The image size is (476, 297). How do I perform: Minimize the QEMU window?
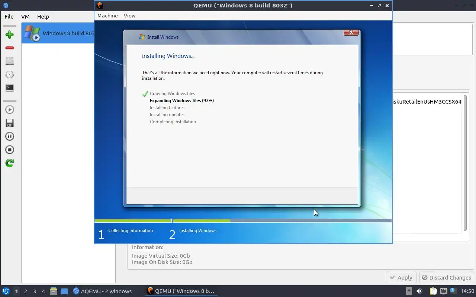[x=372, y=6]
